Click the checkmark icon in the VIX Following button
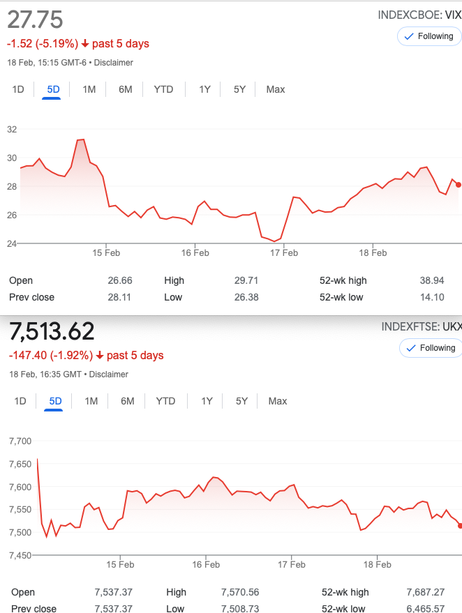The width and height of the screenshot is (462, 613). (409, 36)
